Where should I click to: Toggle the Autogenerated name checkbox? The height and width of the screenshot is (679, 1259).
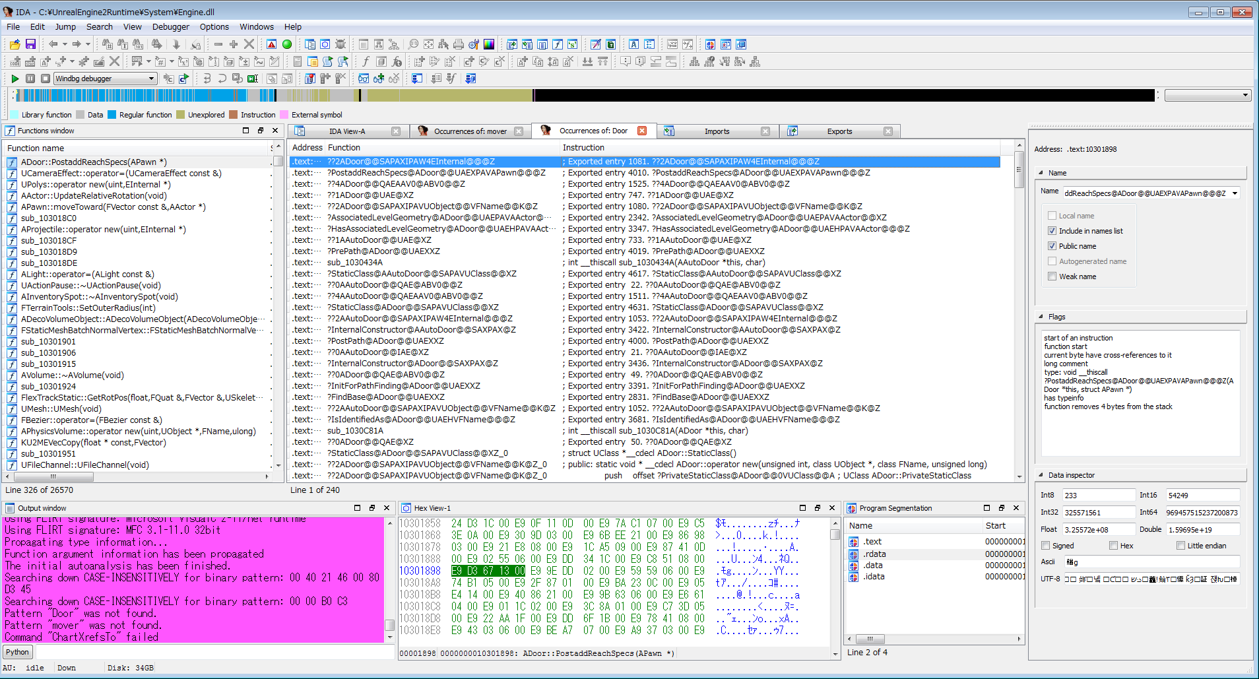coord(1052,261)
